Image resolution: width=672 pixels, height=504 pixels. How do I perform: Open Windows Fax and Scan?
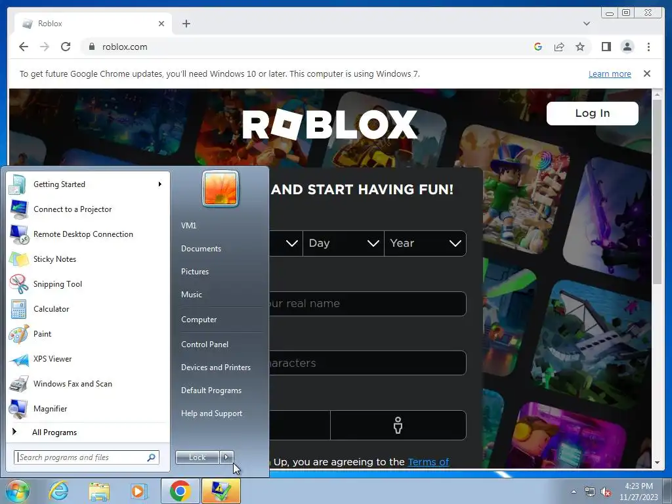coord(88,383)
